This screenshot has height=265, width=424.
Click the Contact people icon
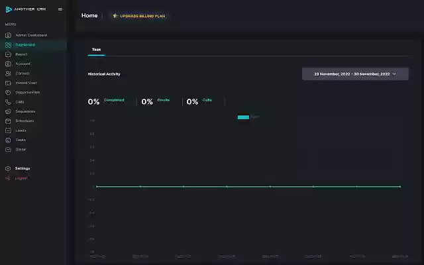tap(8, 74)
